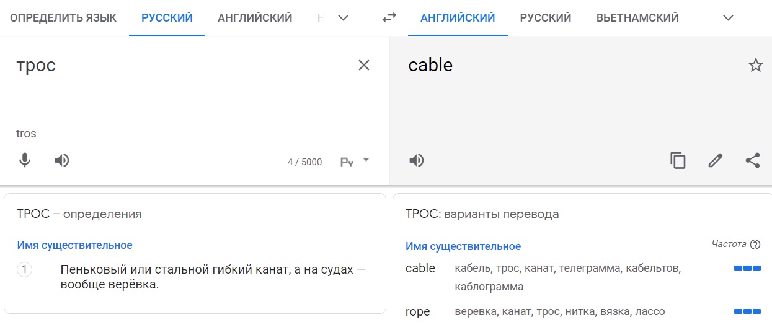Image resolution: width=772 pixels, height=325 pixels.
Task: Swap source and target languages
Action: (x=389, y=18)
